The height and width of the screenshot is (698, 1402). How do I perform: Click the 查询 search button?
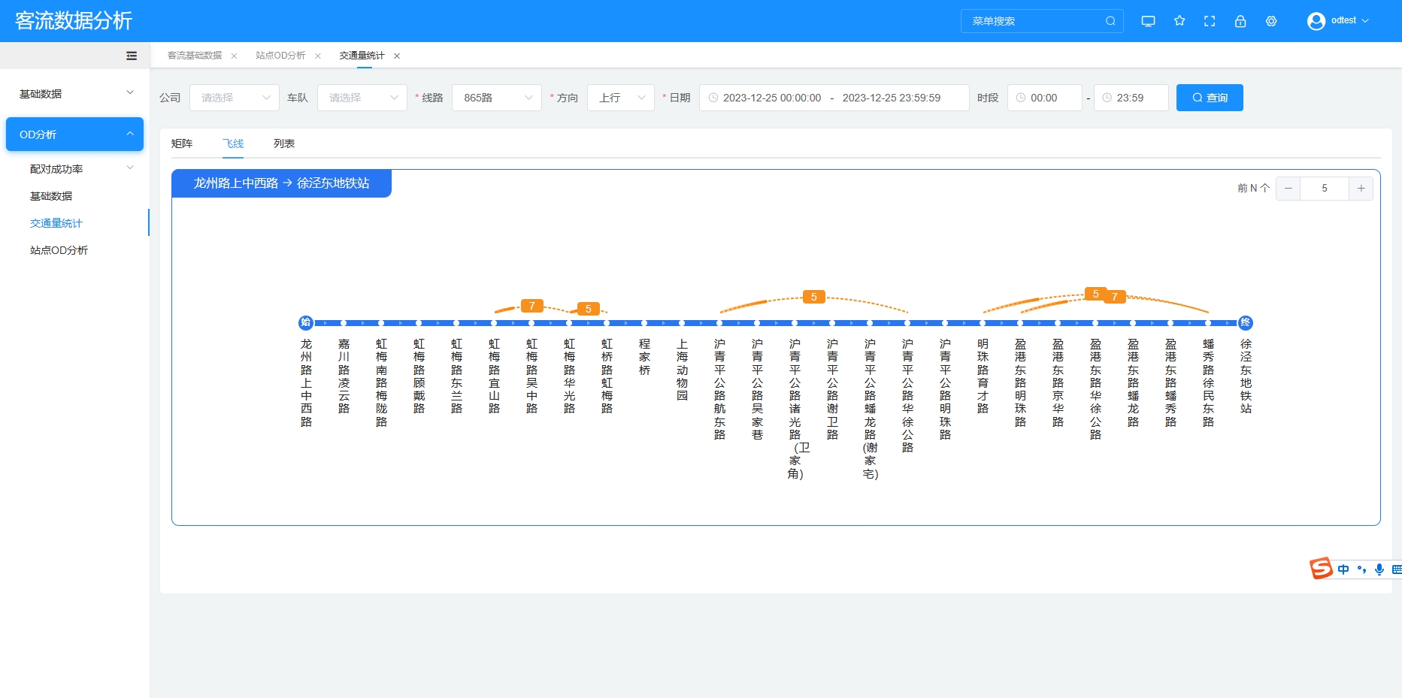point(1210,98)
